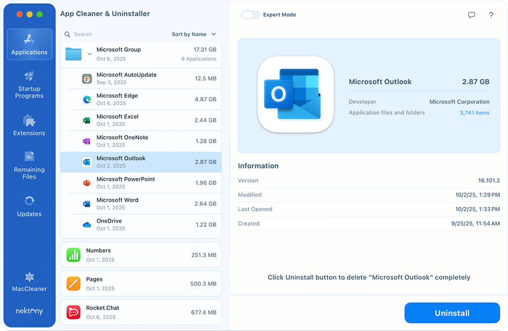Open the 3,741 items link

click(474, 112)
